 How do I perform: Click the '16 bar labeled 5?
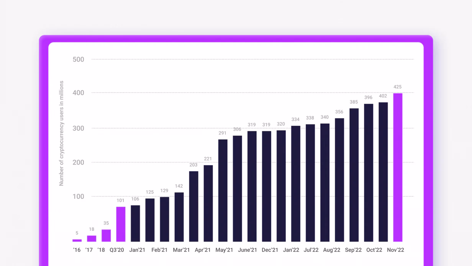77,240
